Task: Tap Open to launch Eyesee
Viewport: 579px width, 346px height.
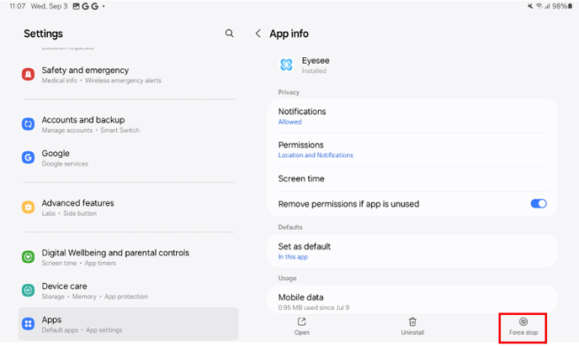Action: 301,327
